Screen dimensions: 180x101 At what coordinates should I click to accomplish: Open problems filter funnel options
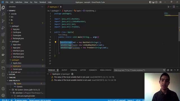coord(164,70)
